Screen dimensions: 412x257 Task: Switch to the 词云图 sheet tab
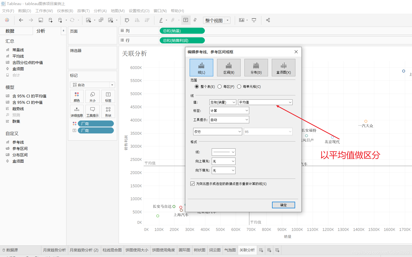click(x=215, y=250)
